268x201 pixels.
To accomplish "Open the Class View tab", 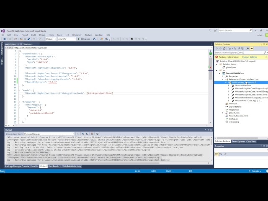I will [251, 142].
